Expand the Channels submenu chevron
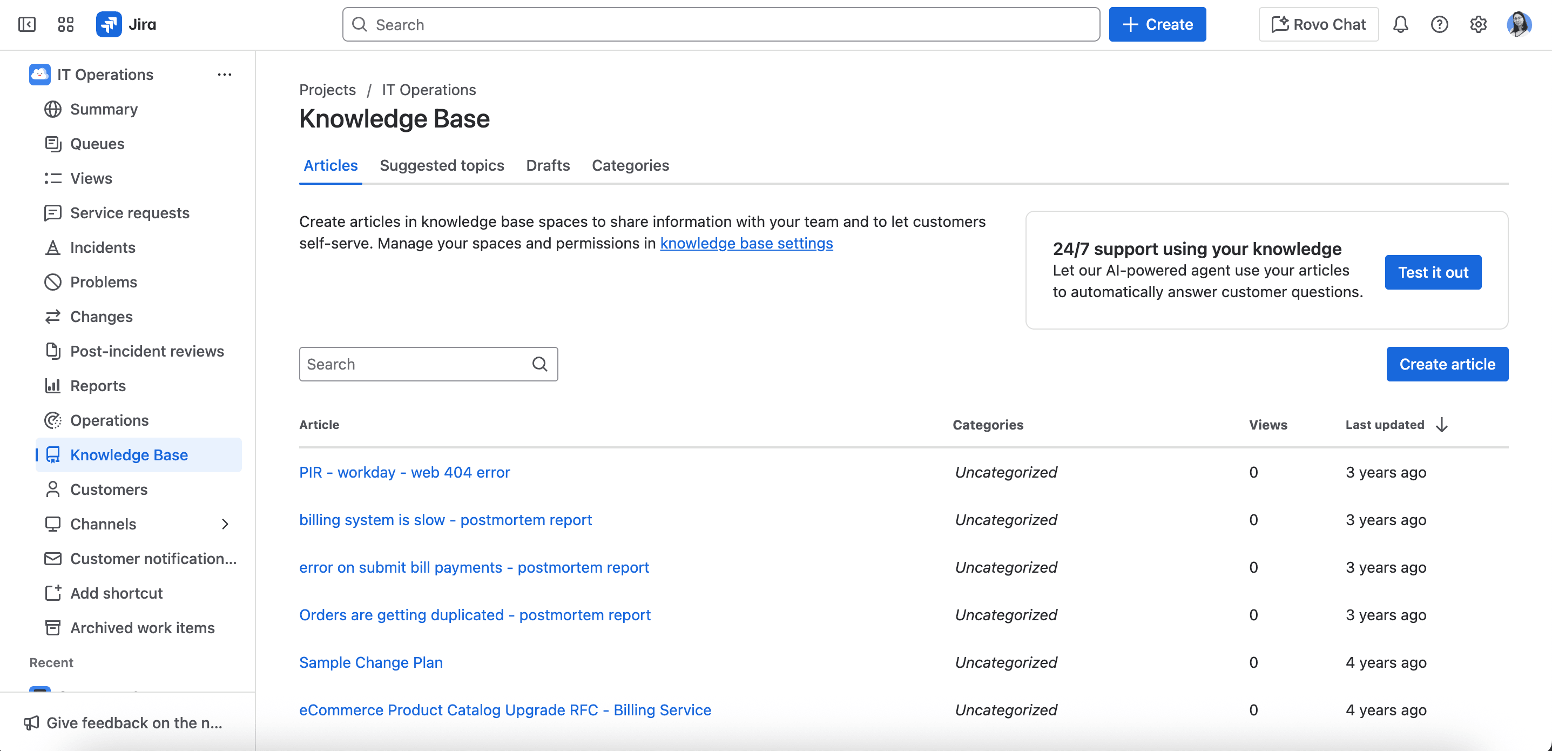The image size is (1552, 751). pyautogui.click(x=225, y=524)
